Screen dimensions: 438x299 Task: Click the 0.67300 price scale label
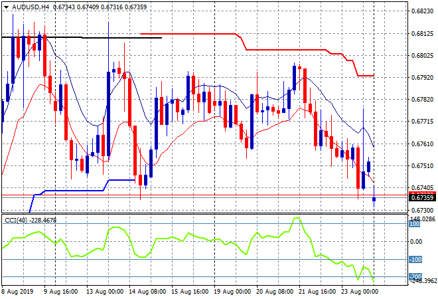[422, 210]
